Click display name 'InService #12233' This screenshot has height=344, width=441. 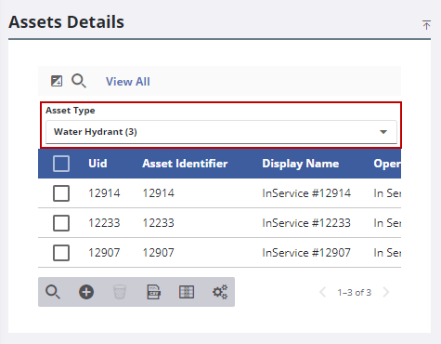tap(306, 223)
